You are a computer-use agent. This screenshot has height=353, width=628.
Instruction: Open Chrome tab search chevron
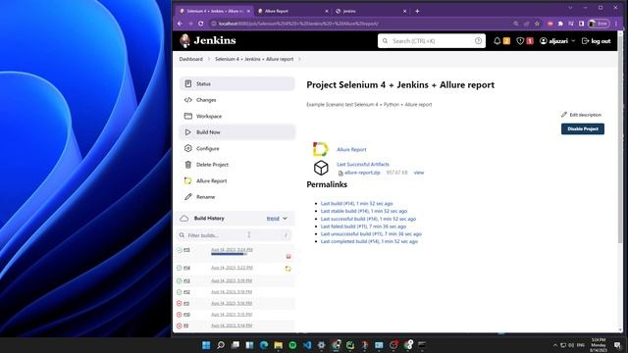click(x=570, y=8)
